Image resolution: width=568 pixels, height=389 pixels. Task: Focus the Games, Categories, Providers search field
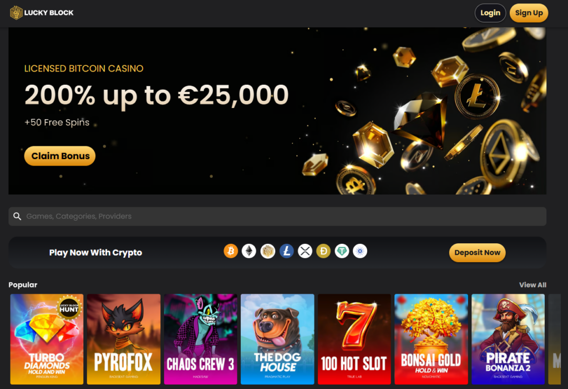pos(277,217)
